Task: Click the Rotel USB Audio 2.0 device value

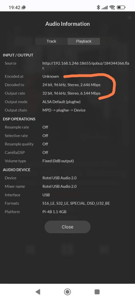Action: pyautogui.click(x=59, y=178)
